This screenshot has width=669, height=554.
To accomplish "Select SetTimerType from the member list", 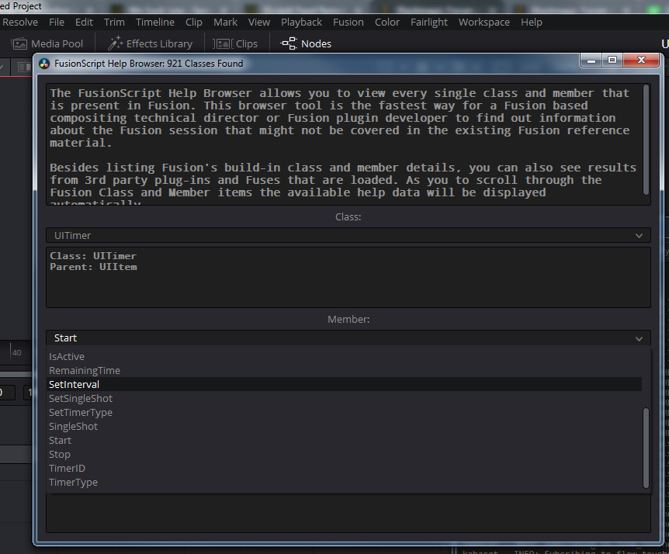I will coord(344,413).
